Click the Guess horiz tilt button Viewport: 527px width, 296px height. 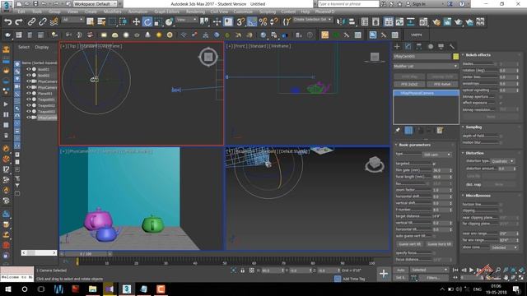tap(439, 244)
